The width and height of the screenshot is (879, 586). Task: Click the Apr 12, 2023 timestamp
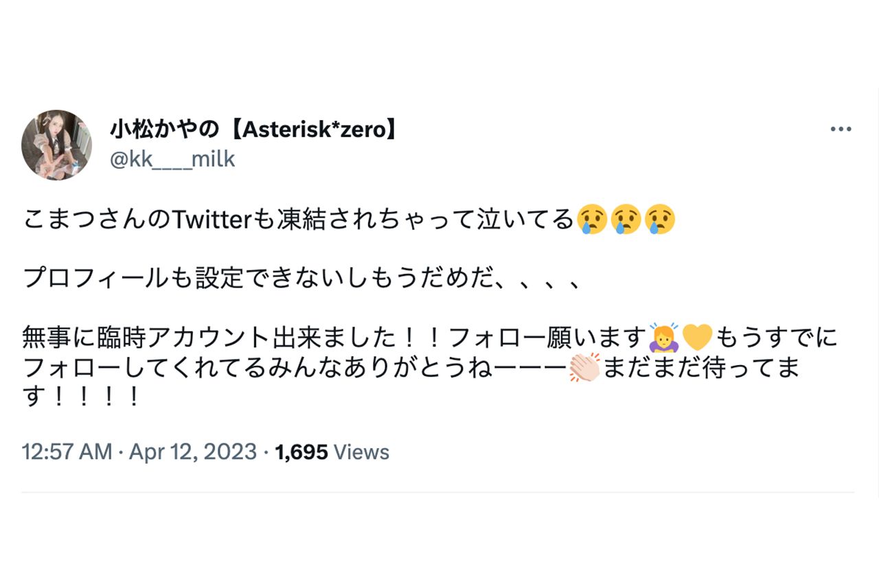[x=194, y=452]
